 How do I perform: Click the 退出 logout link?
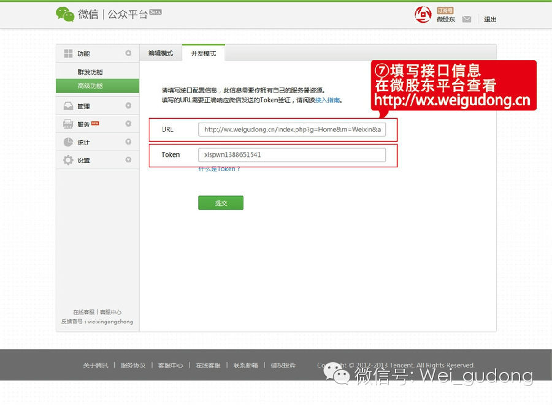(490, 20)
